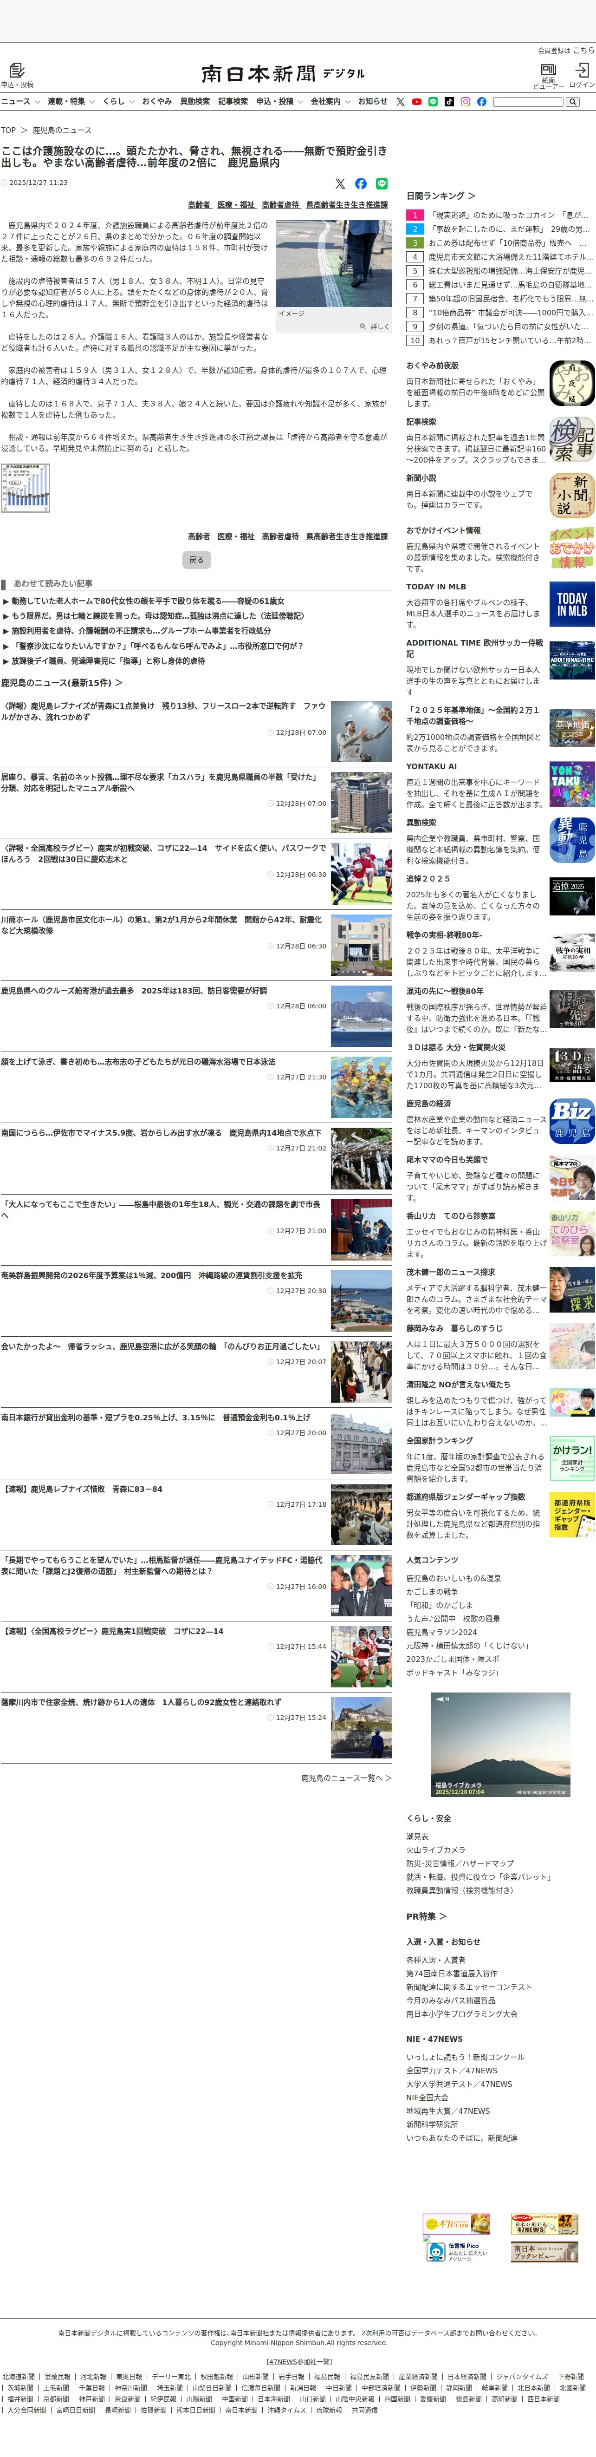Share the article on LINE below the headline
The height and width of the screenshot is (2457, 596).
coord(382,183)
